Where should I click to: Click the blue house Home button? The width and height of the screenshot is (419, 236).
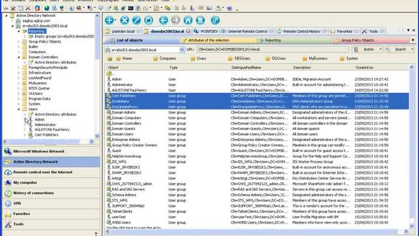188,20
